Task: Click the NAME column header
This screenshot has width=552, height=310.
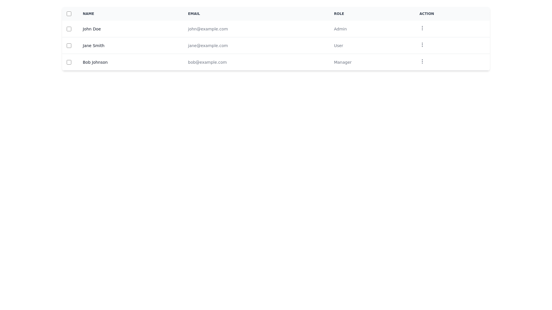Action: point(88,13)
